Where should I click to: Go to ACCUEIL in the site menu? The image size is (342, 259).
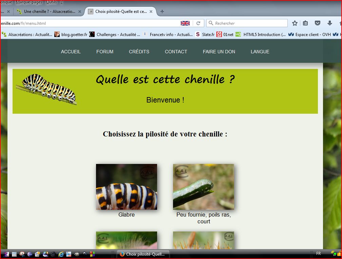[71, 52]
